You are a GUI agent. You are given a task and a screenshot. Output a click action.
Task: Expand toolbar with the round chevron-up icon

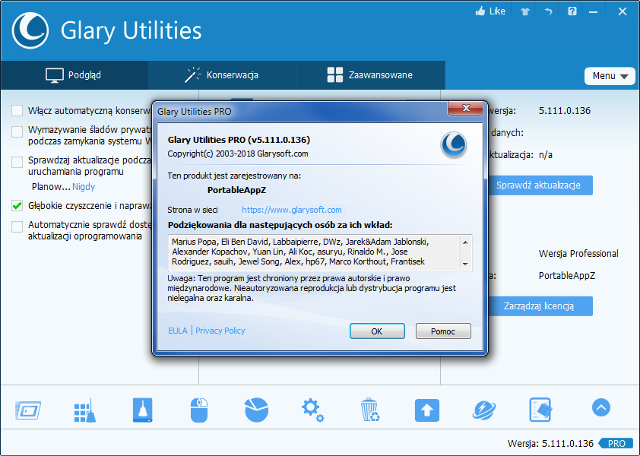pos(600,407)
